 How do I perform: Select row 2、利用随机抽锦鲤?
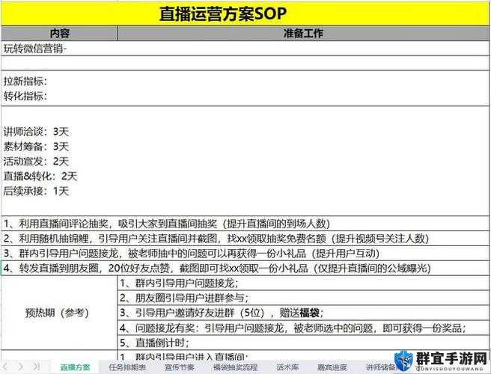coord(245,239)
